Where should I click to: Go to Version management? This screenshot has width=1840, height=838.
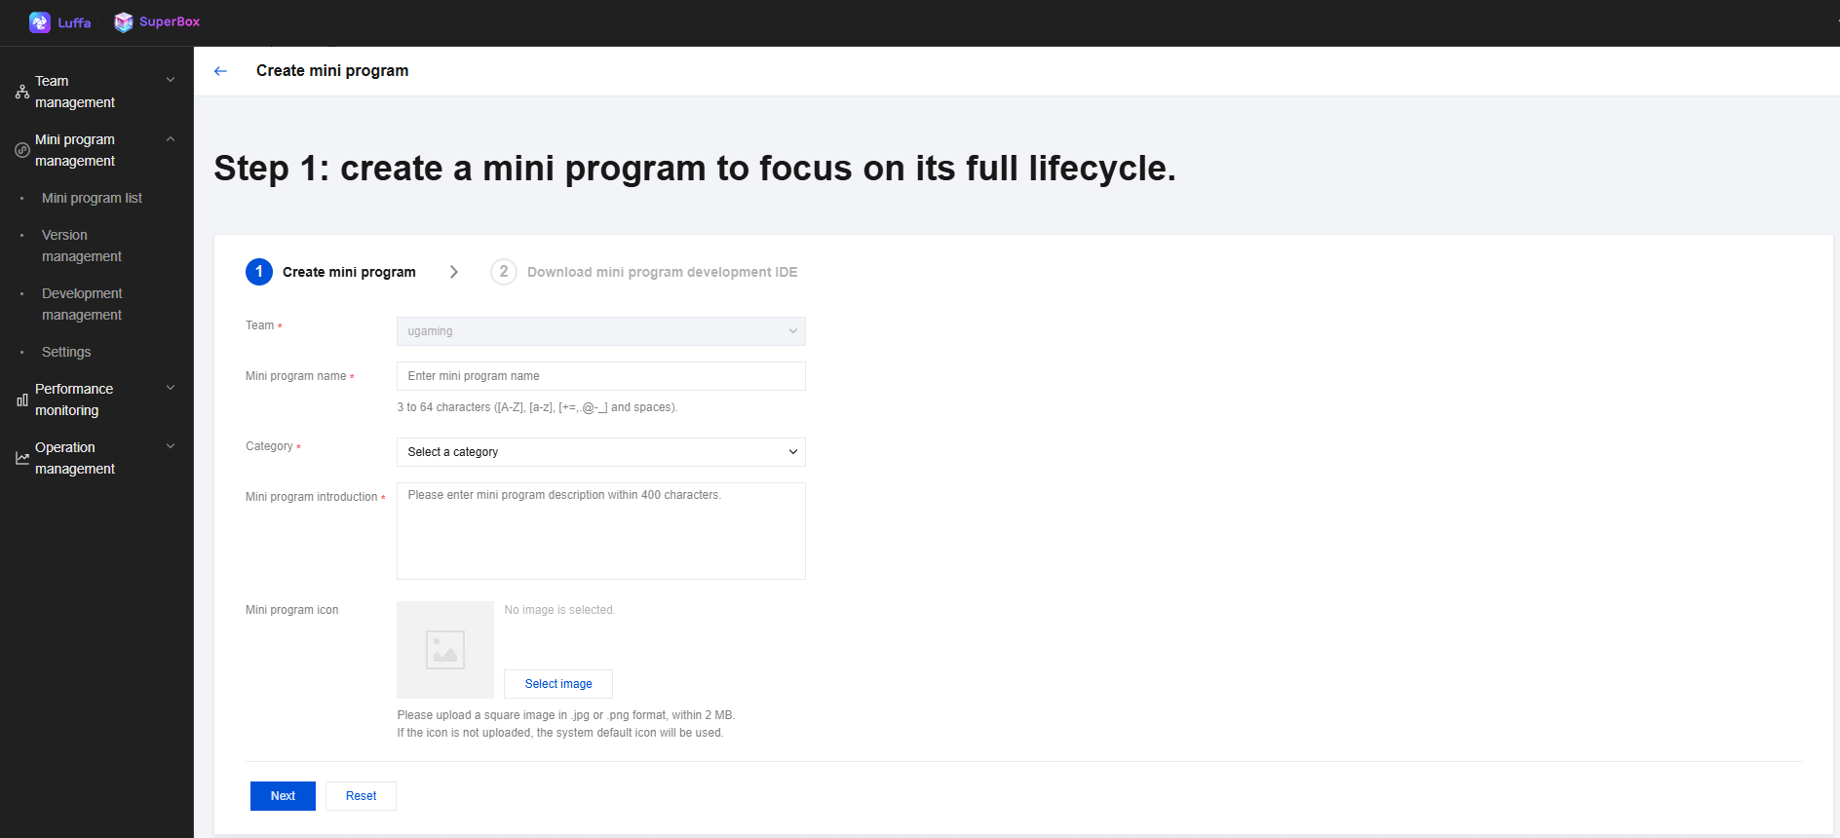pyautogui.click(x=82, y=246)
